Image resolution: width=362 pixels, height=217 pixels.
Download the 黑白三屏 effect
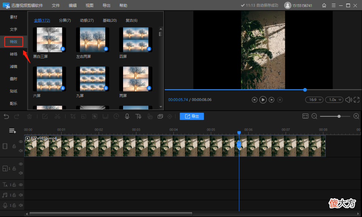pyautogui.click(x=63, y=49)
